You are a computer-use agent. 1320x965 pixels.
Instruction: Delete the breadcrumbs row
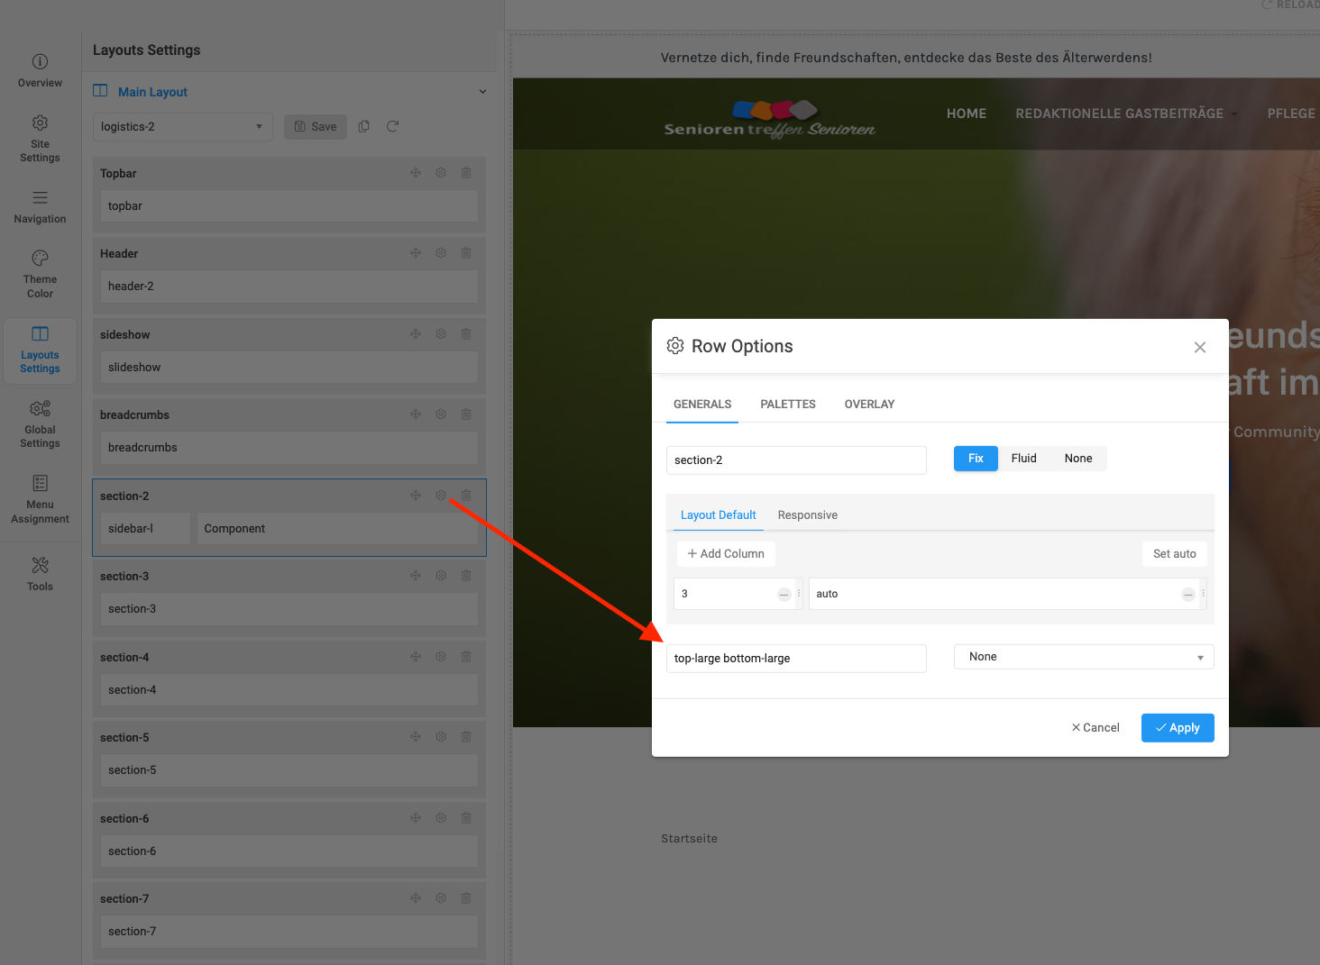tap(466, 414)
